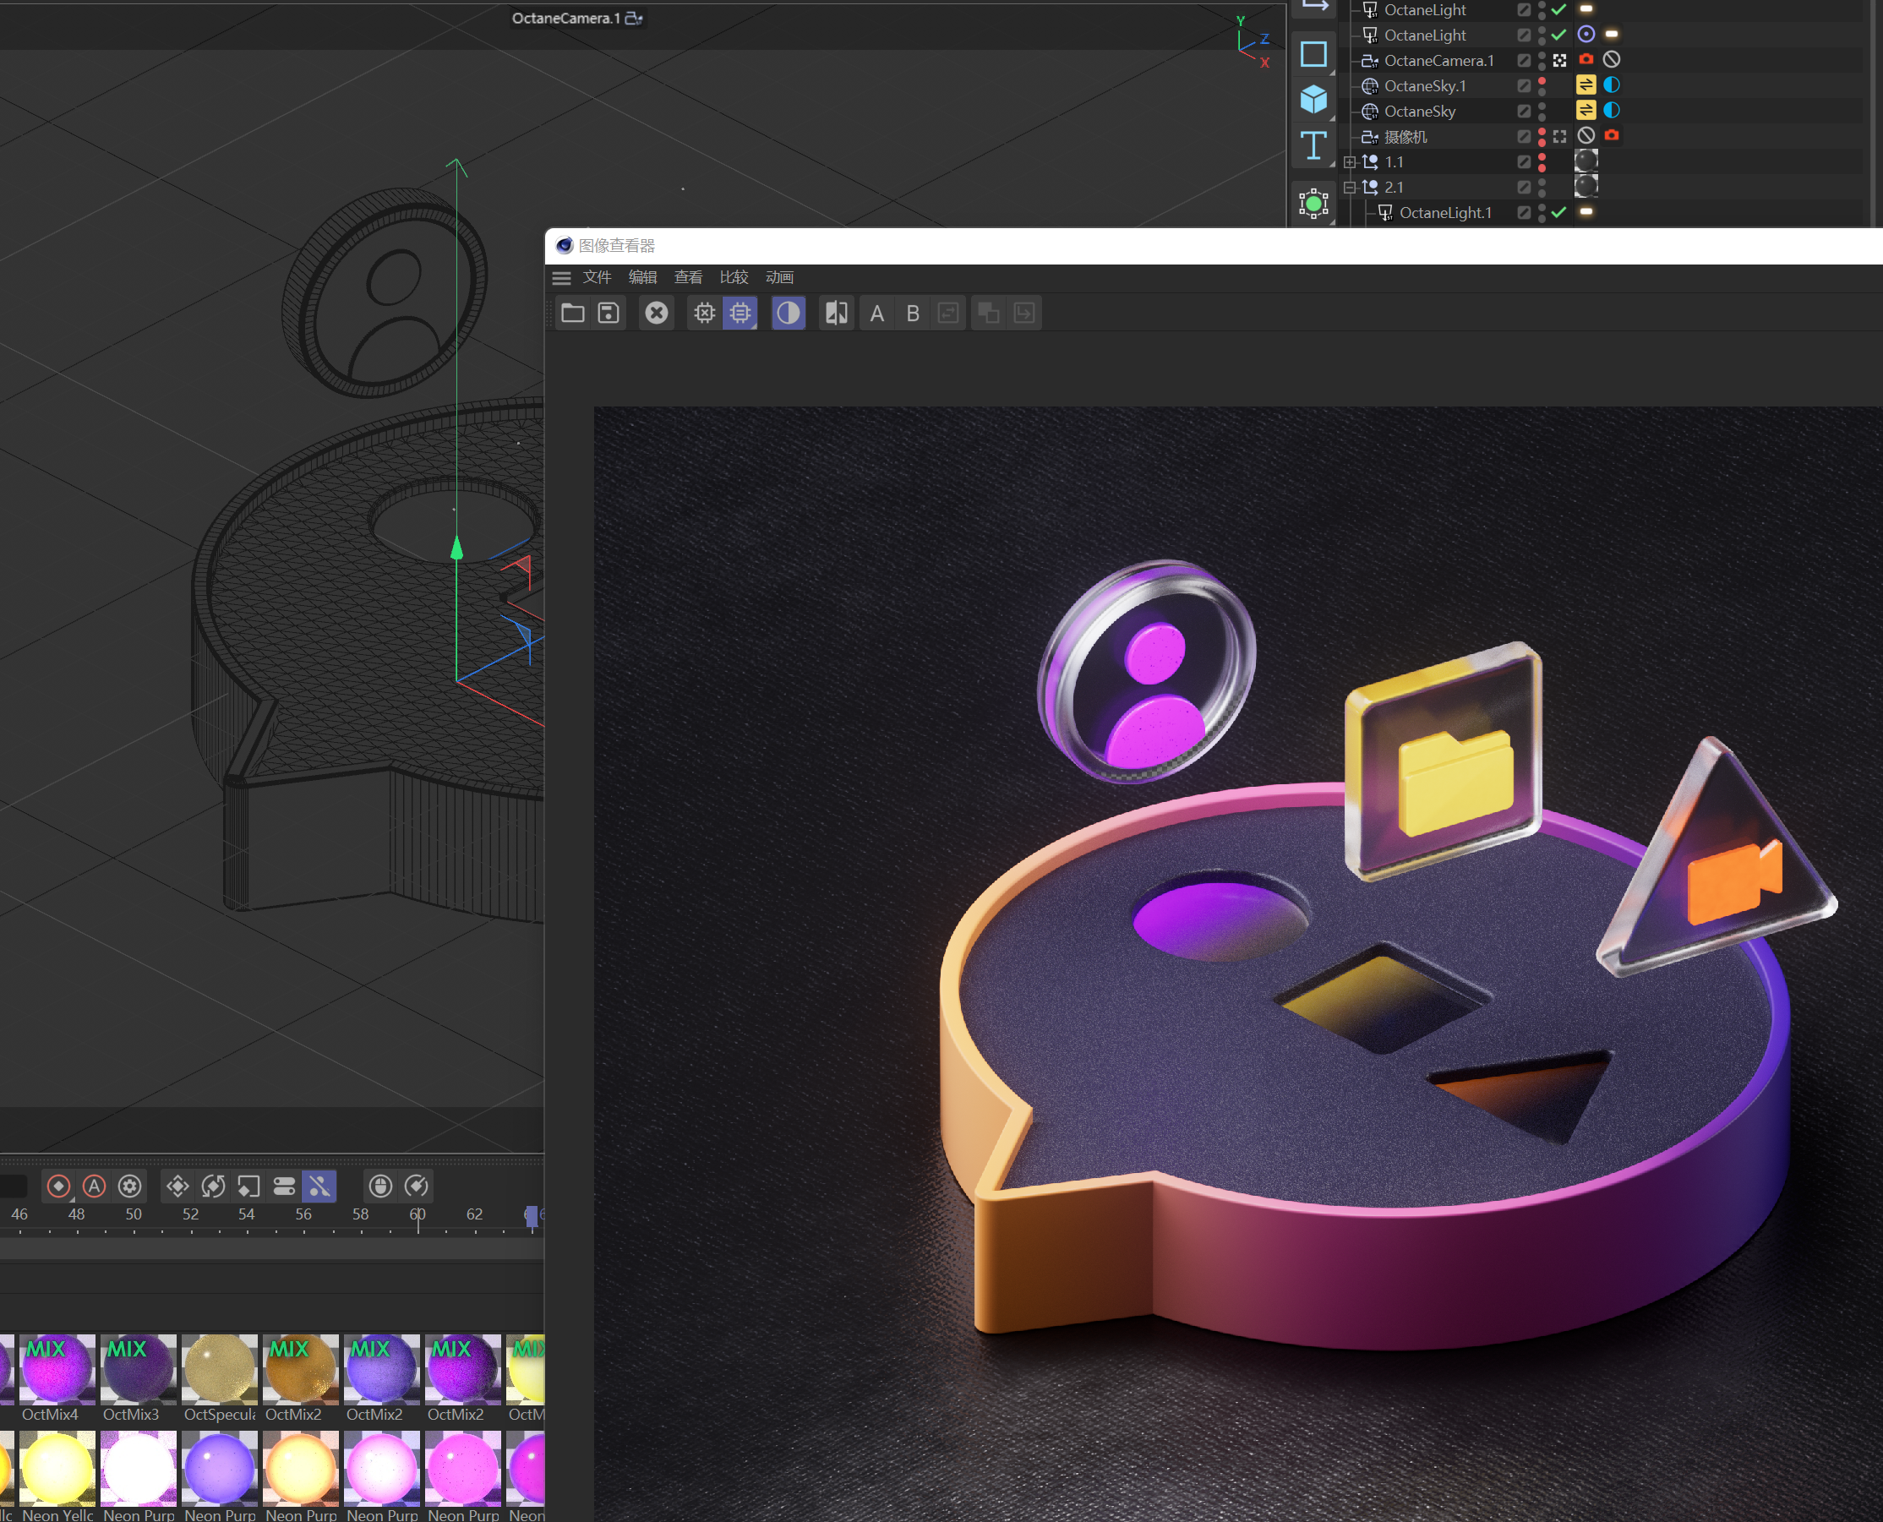This screenshot has width=1883, height=1522.
Task: Open a file in the Picture Viewer
Action: [x=574, y=313]
